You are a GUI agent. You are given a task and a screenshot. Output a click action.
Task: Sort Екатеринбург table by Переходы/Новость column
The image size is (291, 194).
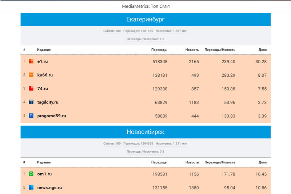tap(220, 49)
